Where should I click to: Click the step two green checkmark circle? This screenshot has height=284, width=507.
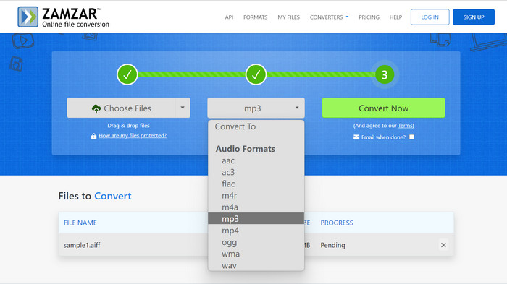(x=256, y=74)
